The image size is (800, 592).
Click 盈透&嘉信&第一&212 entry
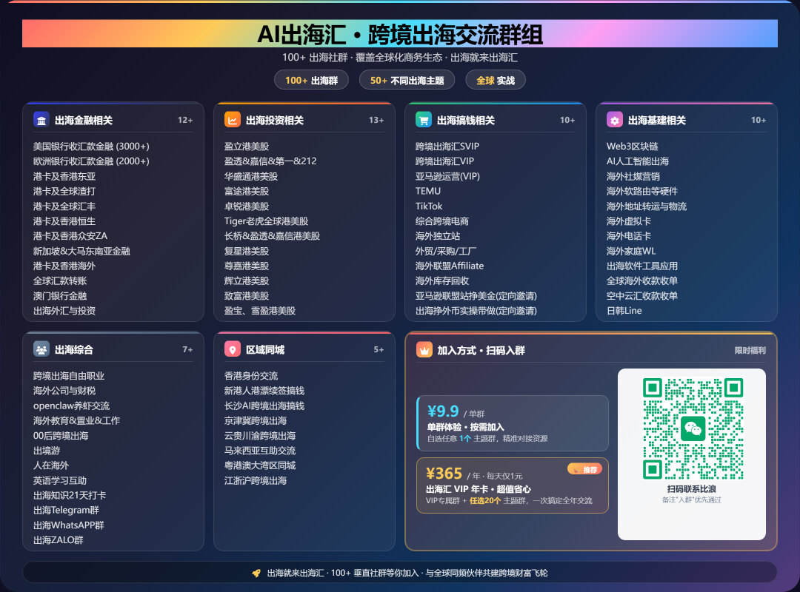(270, 161)
